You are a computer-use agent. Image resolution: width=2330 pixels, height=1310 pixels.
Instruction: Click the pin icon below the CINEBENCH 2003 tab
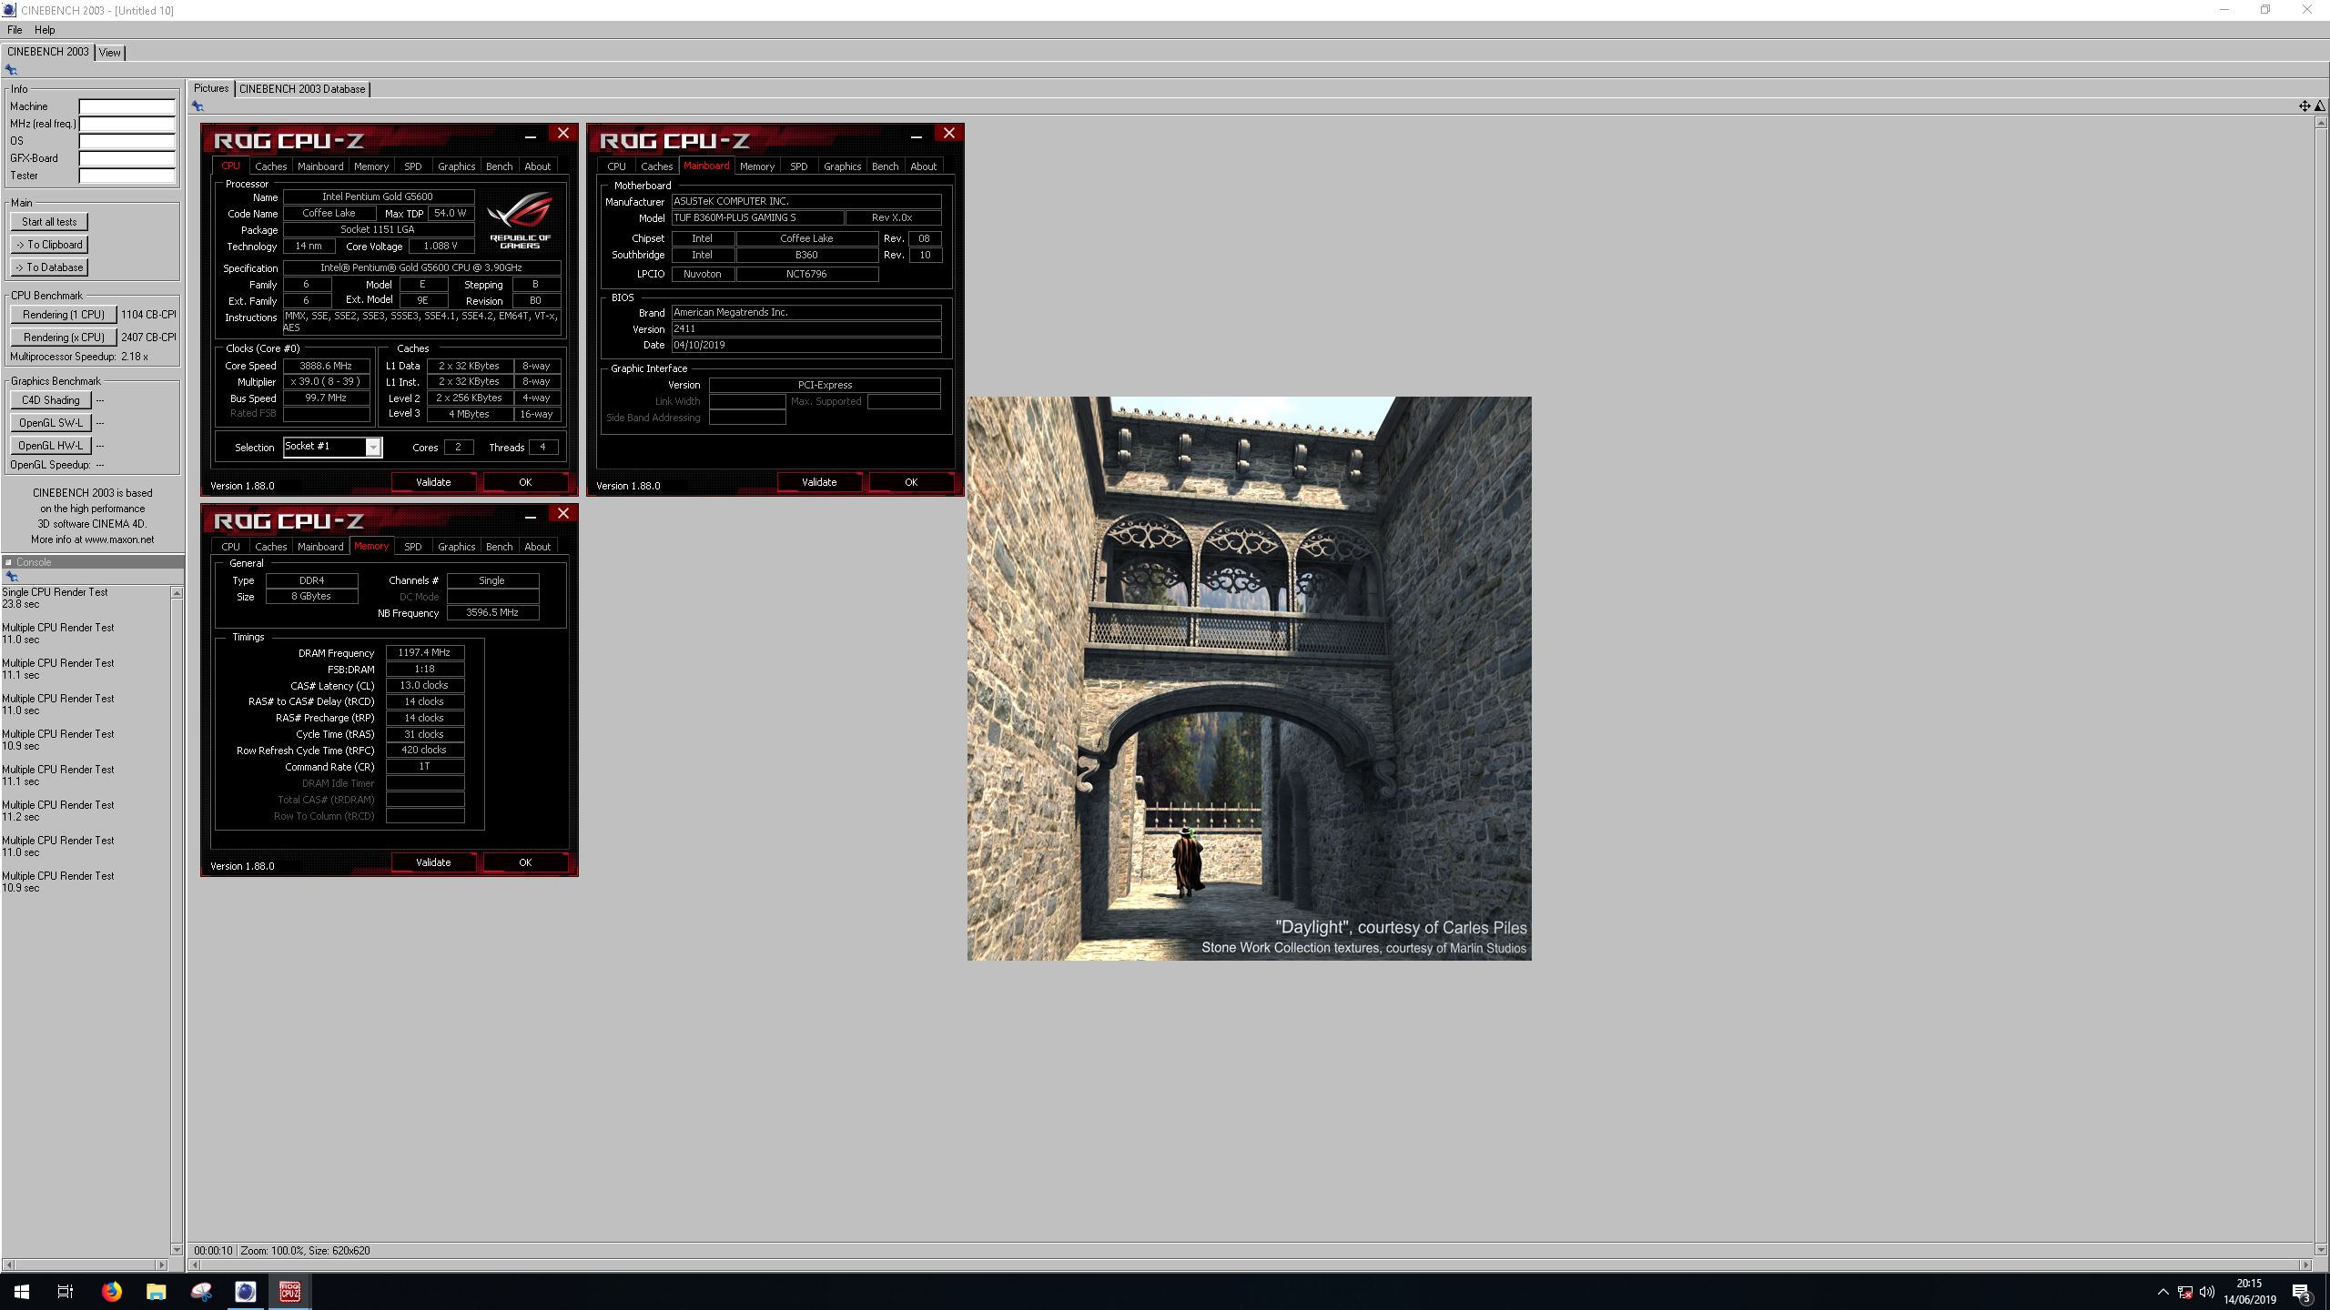(x=11, y=70)
